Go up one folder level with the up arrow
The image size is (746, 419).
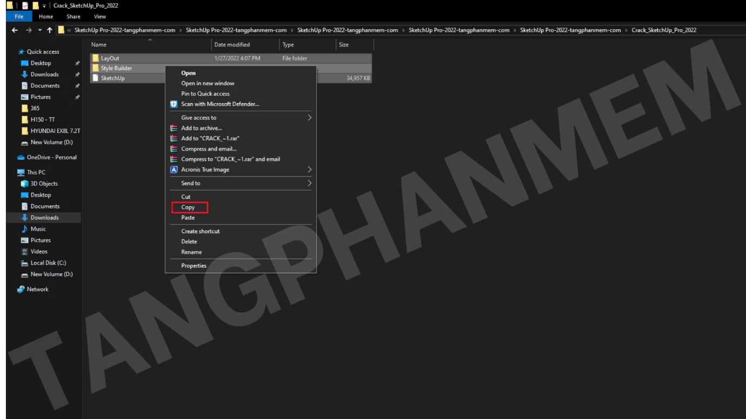click(x=50, y=30)
